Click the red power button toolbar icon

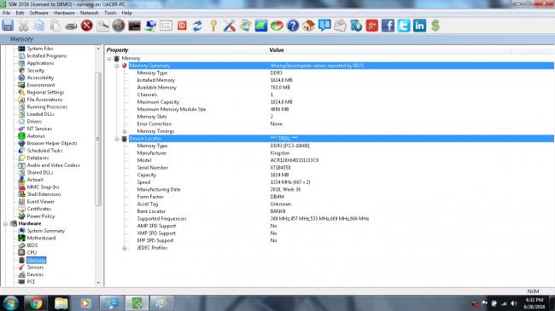click(182, 26)
